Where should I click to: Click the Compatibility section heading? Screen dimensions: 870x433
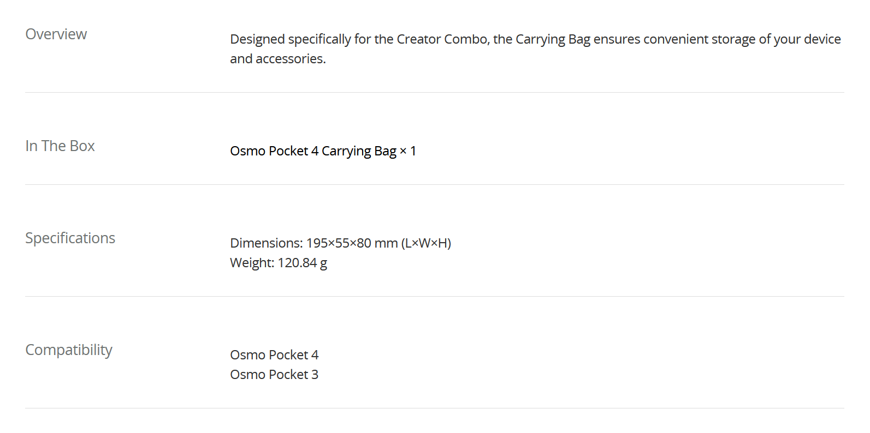click(x=69, y=350)
